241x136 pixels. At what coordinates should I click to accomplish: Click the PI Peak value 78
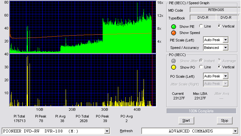[41, 121]
